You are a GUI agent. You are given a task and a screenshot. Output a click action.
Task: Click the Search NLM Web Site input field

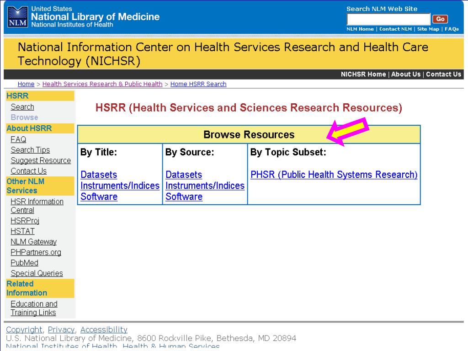click(388, 19)
